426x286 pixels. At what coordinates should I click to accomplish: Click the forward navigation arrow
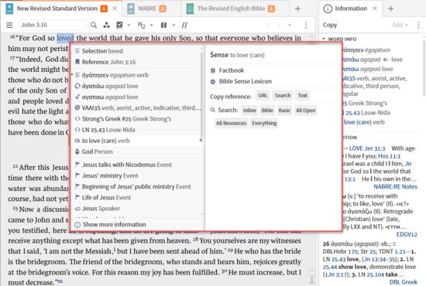279,26
